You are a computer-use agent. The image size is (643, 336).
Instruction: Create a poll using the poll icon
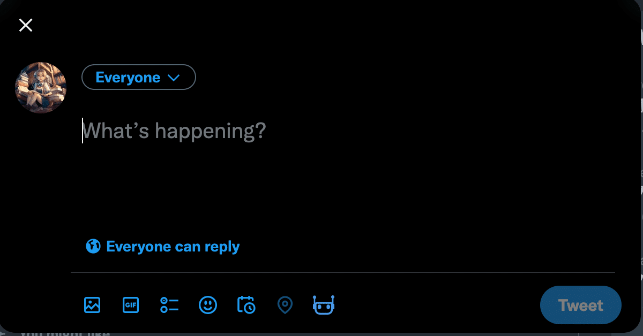(x=169, y=305)
